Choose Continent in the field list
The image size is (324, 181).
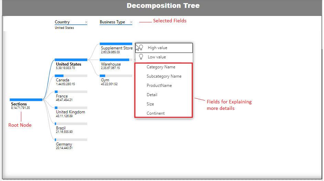pos(156,113)
